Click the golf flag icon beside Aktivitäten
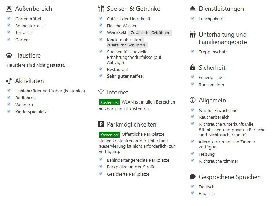 tap(9, 81)
